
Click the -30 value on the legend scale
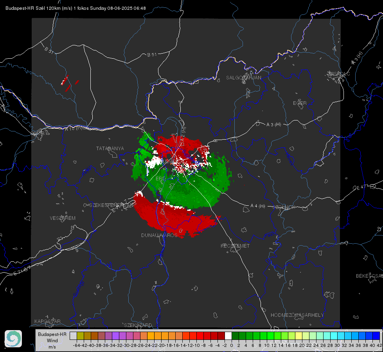tap(126, 345)
